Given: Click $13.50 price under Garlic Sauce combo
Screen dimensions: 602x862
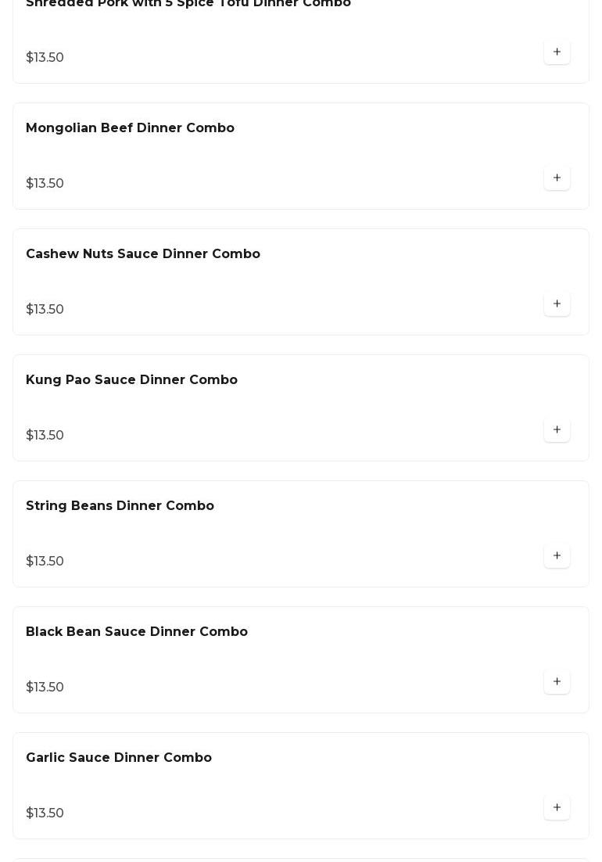Looking at the screenshot, I should pos(45,814).
